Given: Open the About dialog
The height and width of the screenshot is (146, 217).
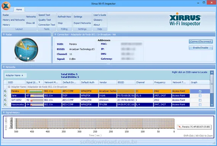Looking at the screenshot, I should [x=97, y=25].
